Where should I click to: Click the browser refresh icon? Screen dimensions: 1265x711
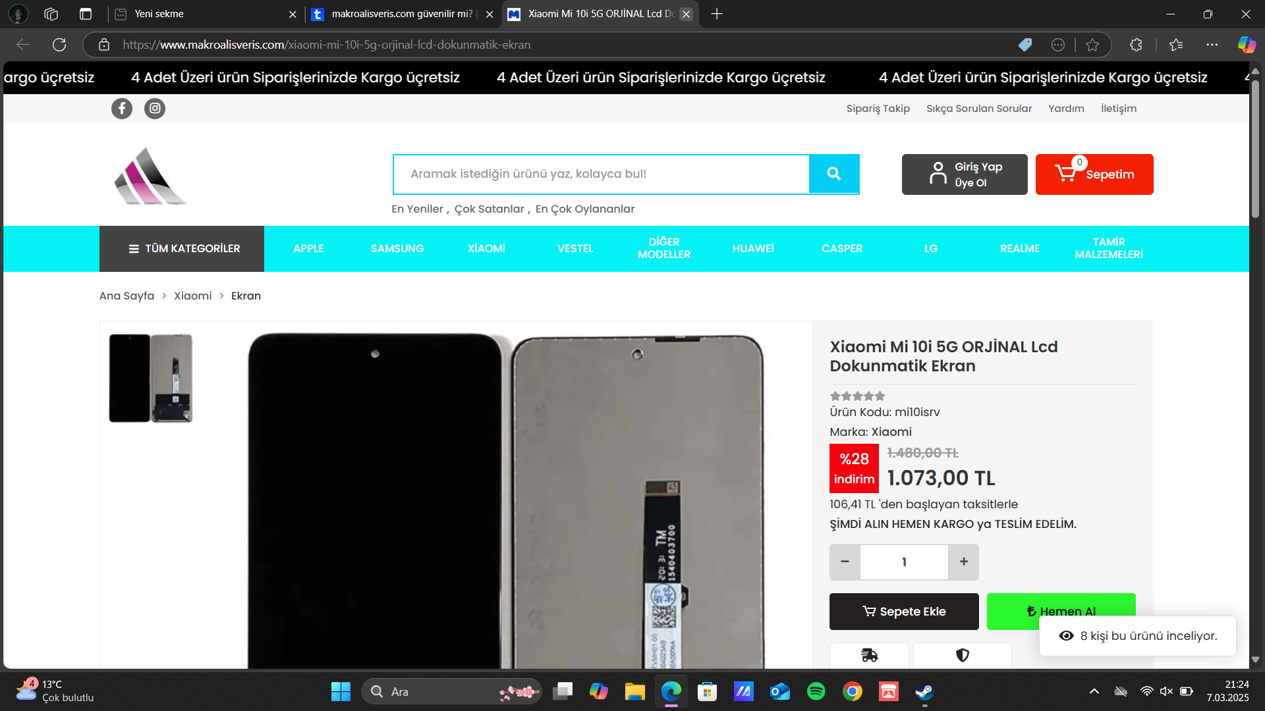pos(59,45)
